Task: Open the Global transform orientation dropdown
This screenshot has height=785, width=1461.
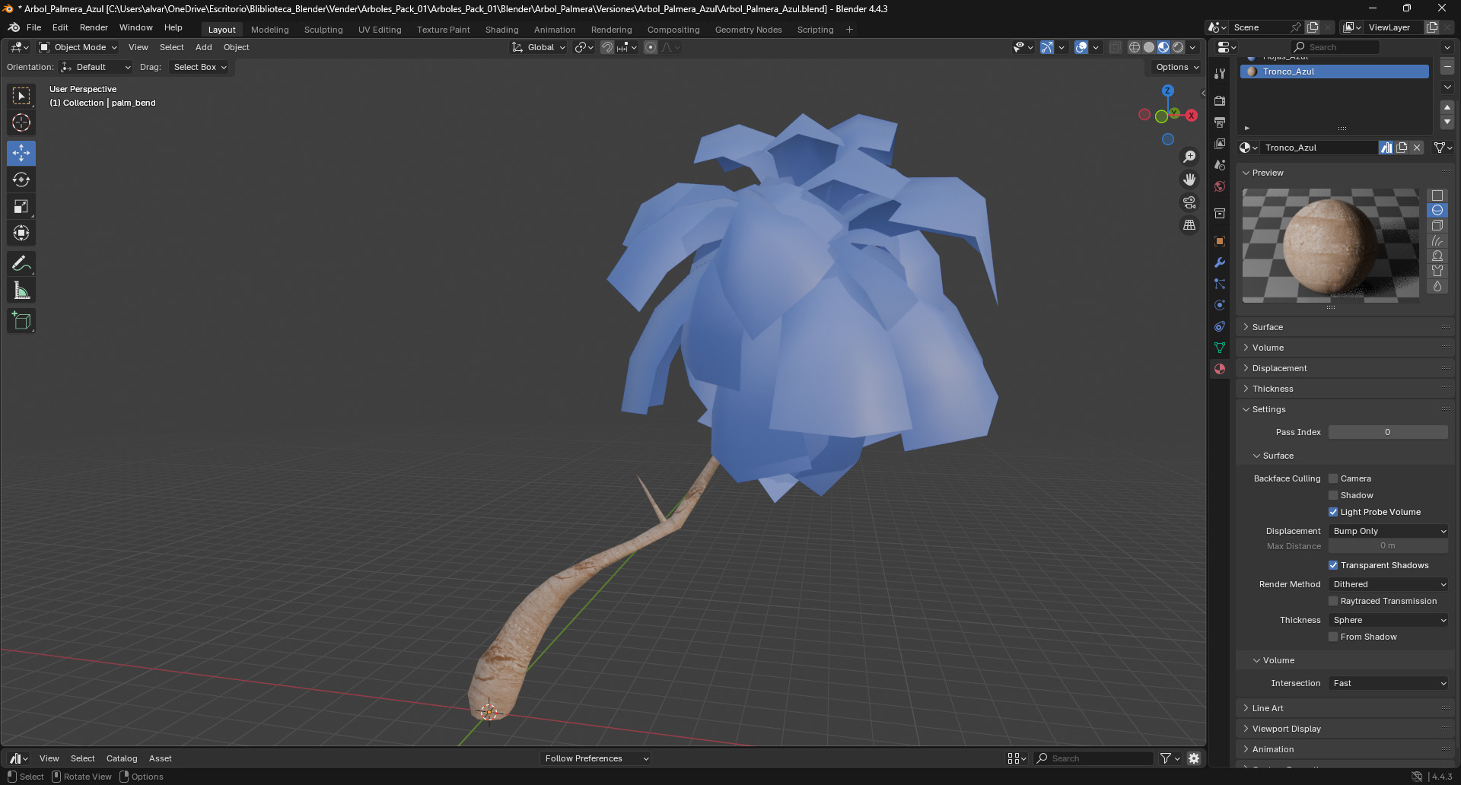Action: (539, 47)
